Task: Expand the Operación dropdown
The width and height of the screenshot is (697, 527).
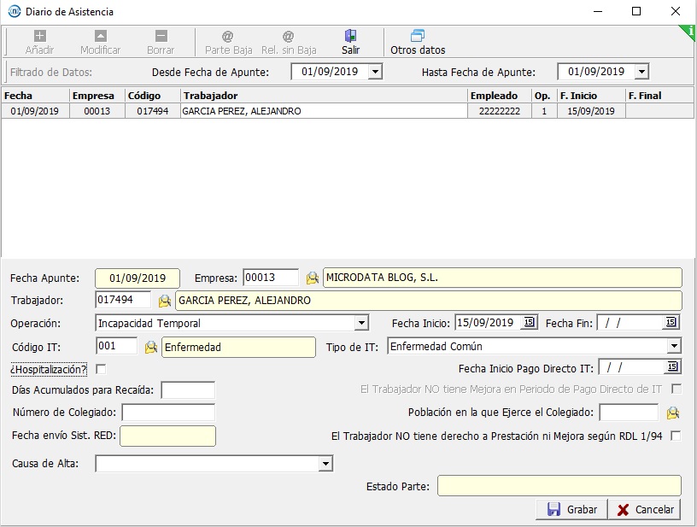Action: tap(361, 324)
